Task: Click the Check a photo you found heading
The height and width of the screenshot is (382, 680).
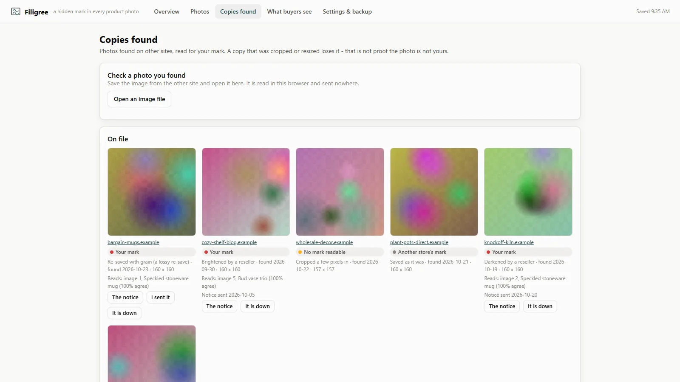Action: [x=147, y=76]
